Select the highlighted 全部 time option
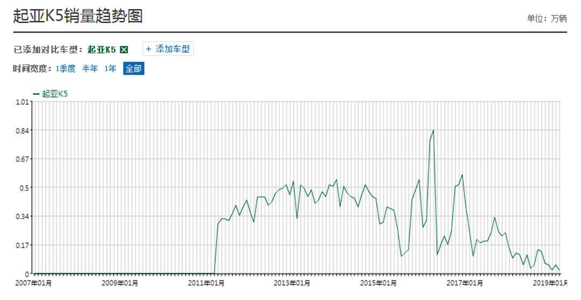This screenshot has width=581, height=300. pyautogui.click(x=133, y=69)
